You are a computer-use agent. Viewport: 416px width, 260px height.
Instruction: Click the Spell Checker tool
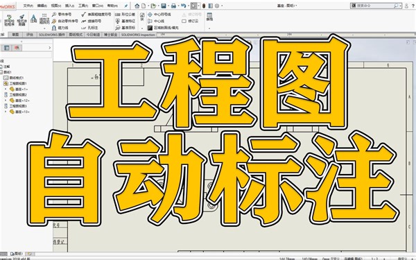9,20
